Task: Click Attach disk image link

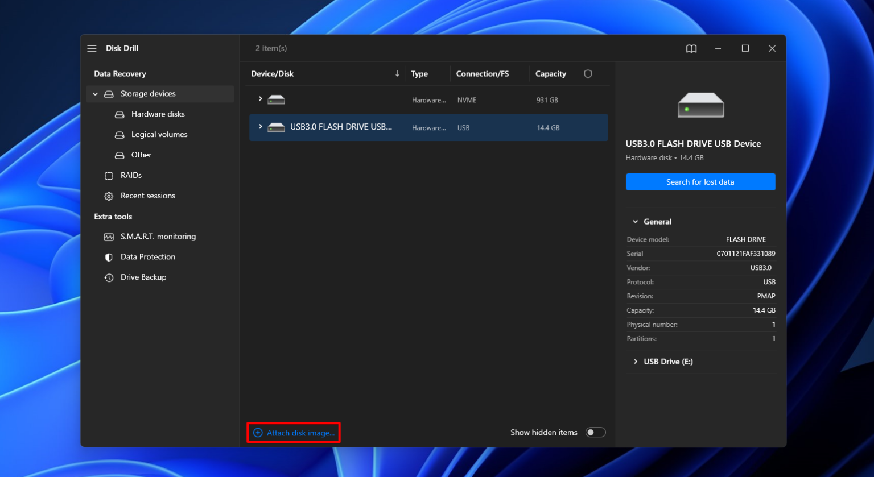Action: coord(294,433)
